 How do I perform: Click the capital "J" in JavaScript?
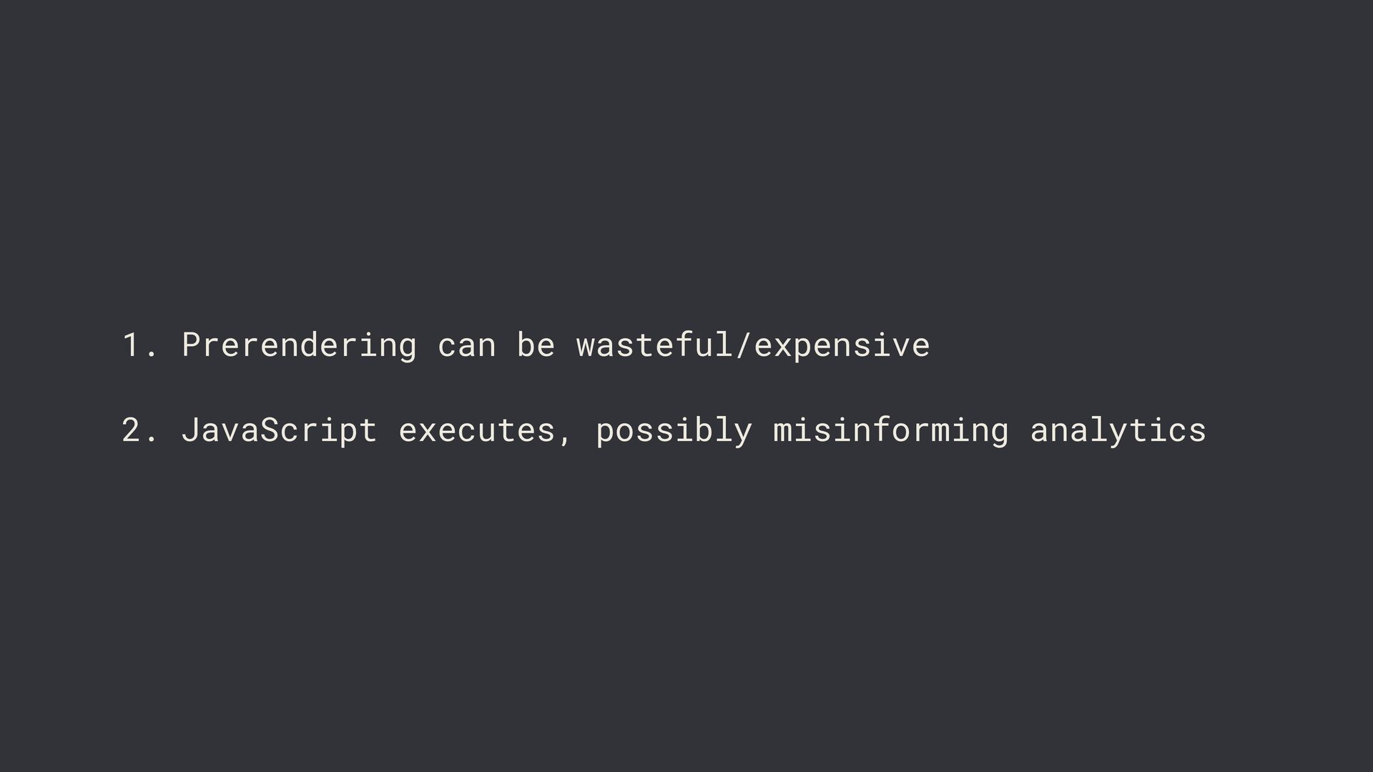pyautogui.click(x=190, y=430)
